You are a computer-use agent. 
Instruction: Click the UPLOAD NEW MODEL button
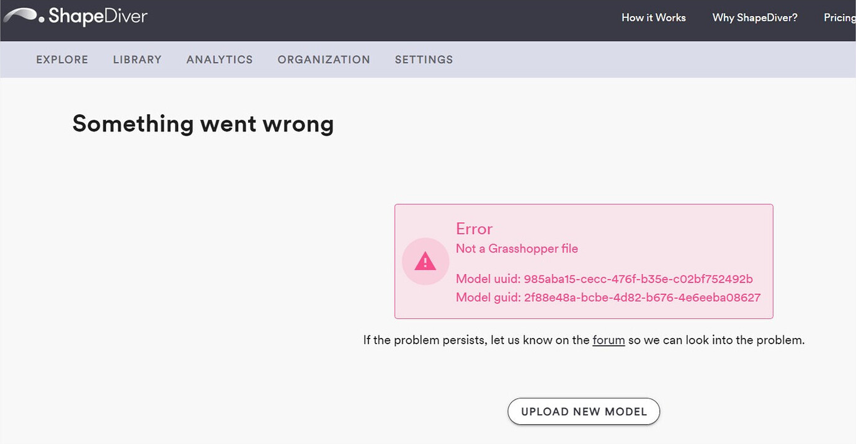tap(583, 411)
